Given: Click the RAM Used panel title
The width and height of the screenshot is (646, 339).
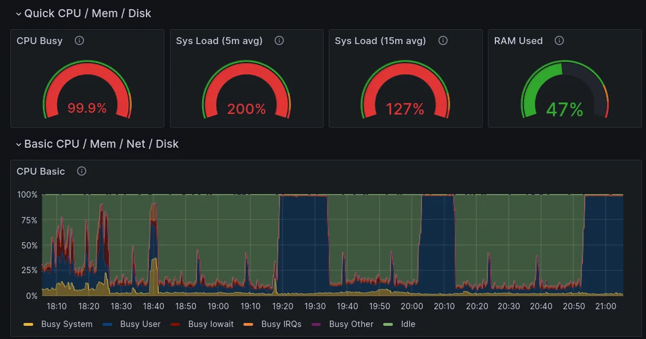Looking at the screenshot, I should point(518,41).
